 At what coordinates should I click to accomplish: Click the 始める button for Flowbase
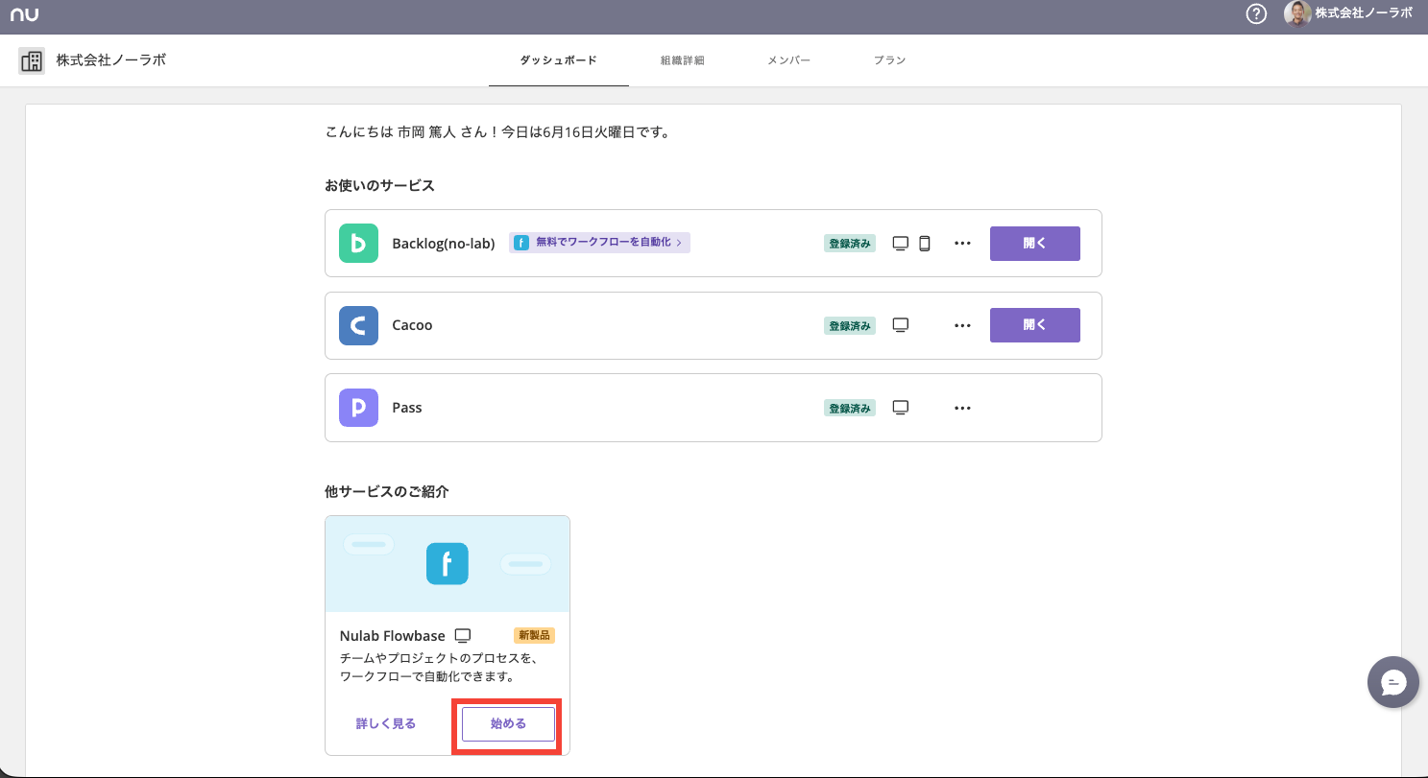[508, 724]
